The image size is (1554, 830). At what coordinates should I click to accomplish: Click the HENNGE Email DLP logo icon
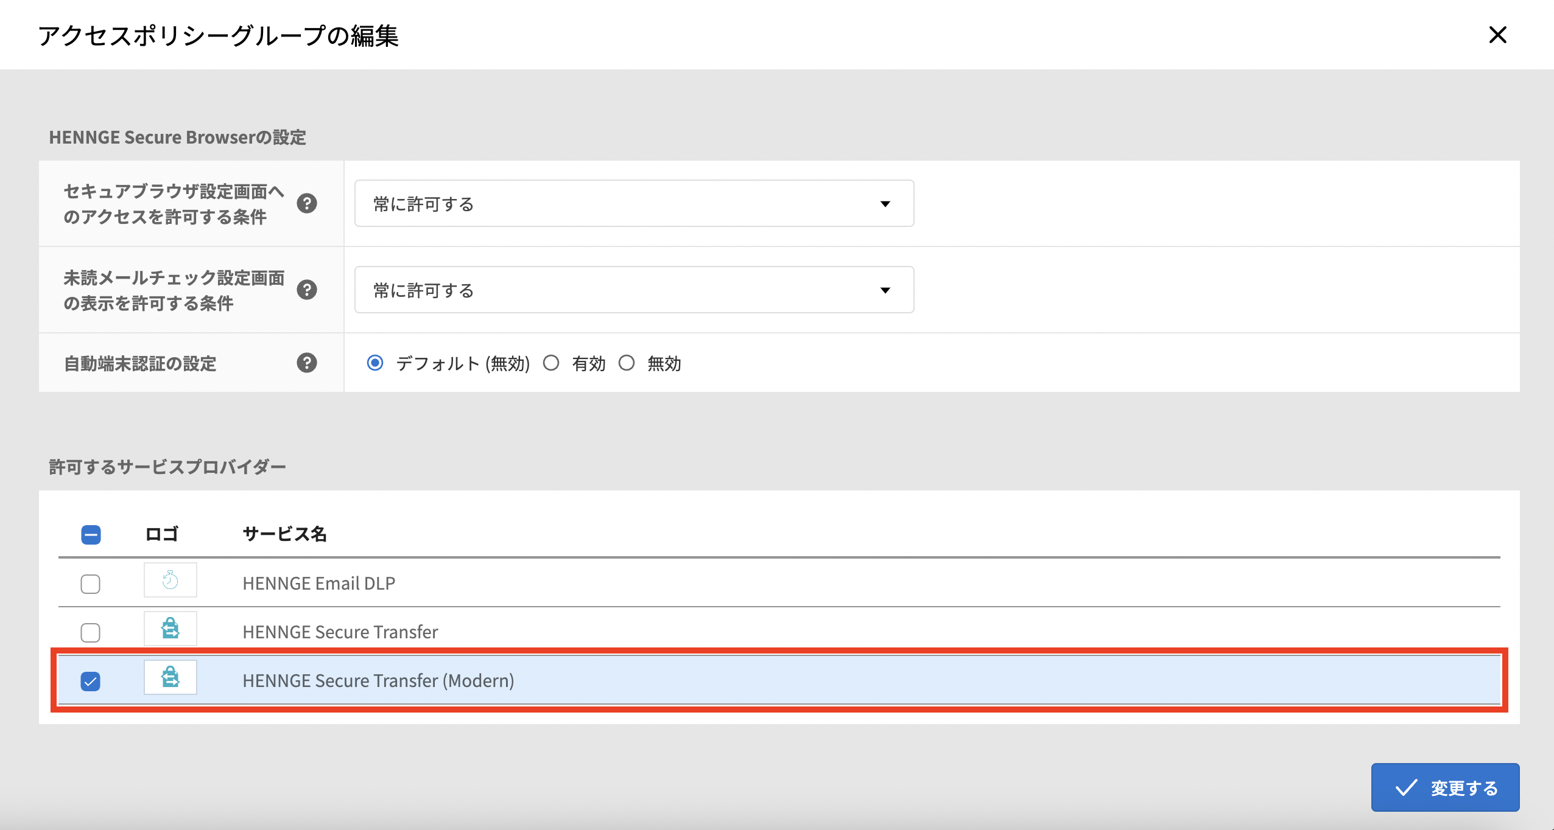171,580
